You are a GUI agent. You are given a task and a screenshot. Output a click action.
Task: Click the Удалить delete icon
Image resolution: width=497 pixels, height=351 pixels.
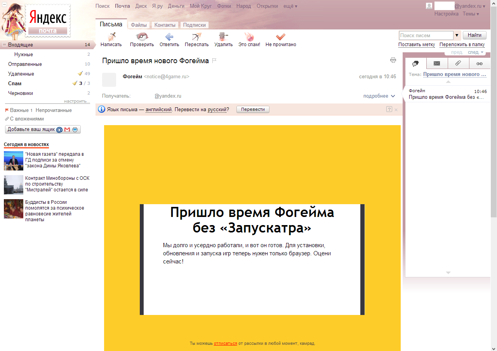223,37
